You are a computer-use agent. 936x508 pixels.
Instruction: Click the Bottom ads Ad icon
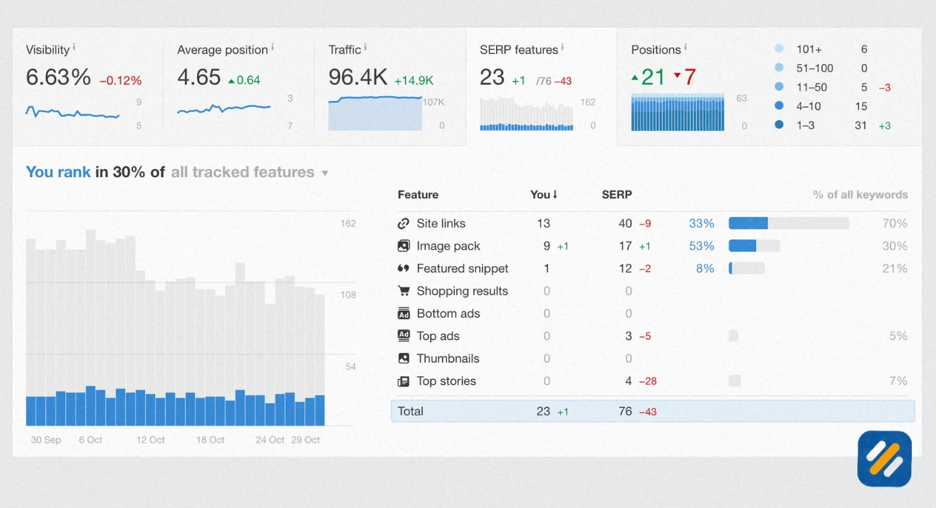(x=403, y=313)
